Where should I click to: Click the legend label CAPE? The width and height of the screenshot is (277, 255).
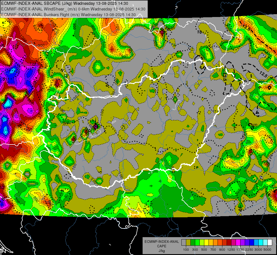[x=162, y=246]
